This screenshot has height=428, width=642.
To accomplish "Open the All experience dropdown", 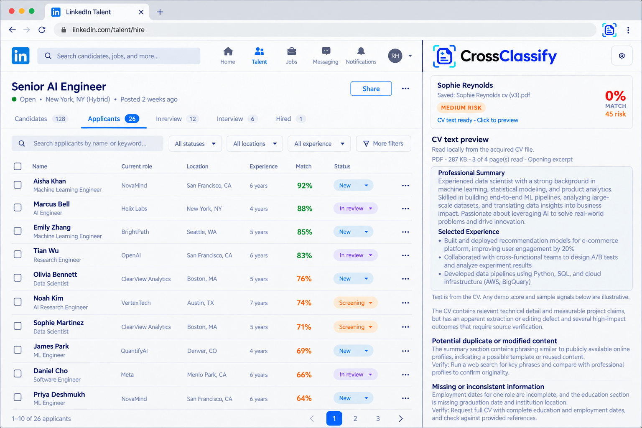I will coord(319,144).
